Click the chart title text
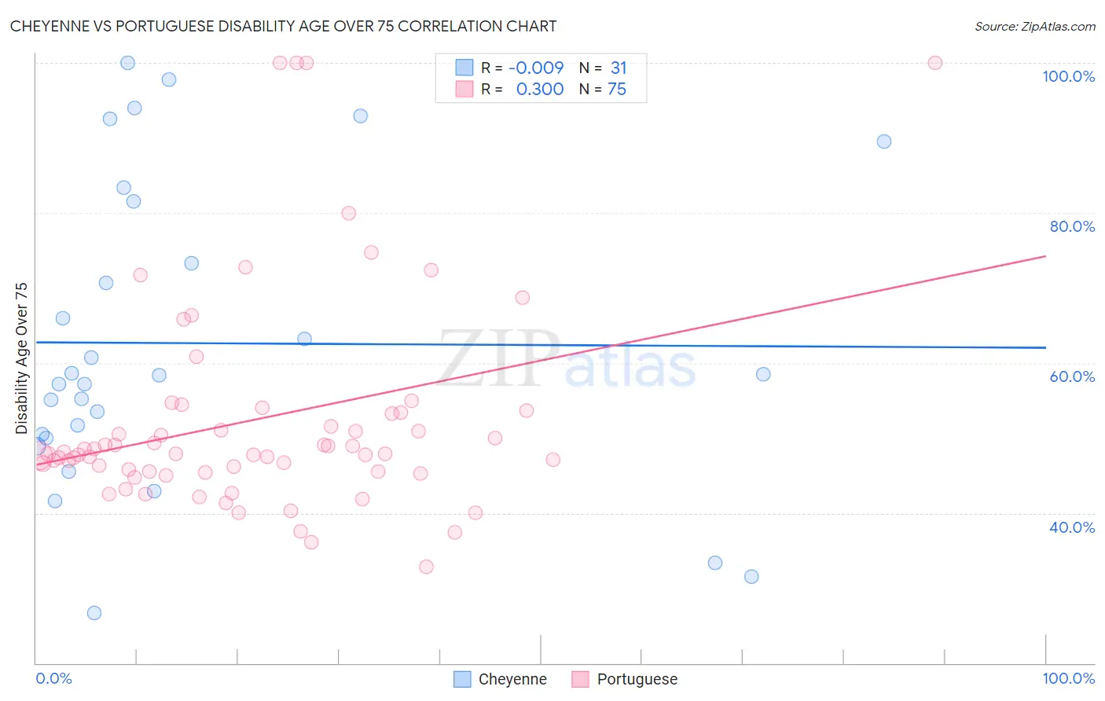 click(x=283, y=26)
